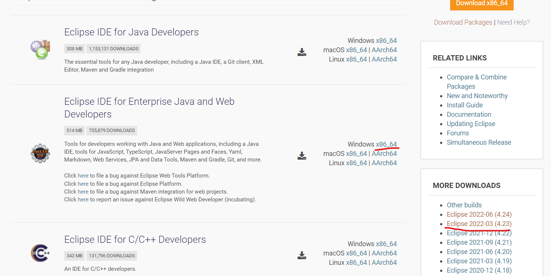This screenshot has height=276, width=551.
Task: Select macOS x86_64 for Enterprise Java package
Action: pos(357,154)
